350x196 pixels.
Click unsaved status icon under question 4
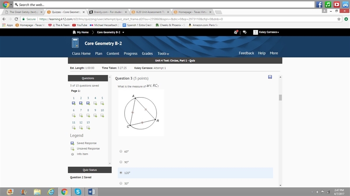click(x=95, y=103)
